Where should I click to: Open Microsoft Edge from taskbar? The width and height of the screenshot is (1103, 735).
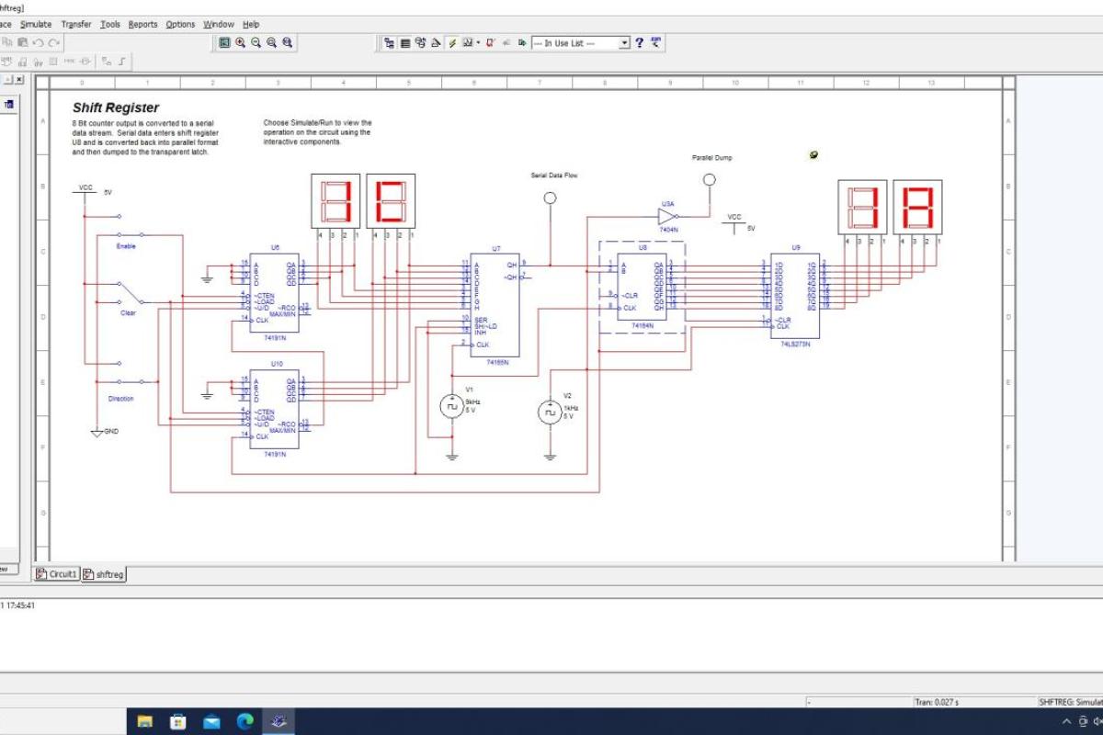(x=245, y=721)
